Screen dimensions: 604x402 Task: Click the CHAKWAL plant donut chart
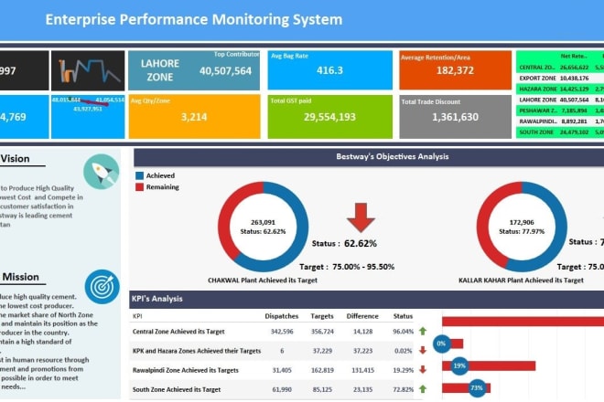click(263, 227)
